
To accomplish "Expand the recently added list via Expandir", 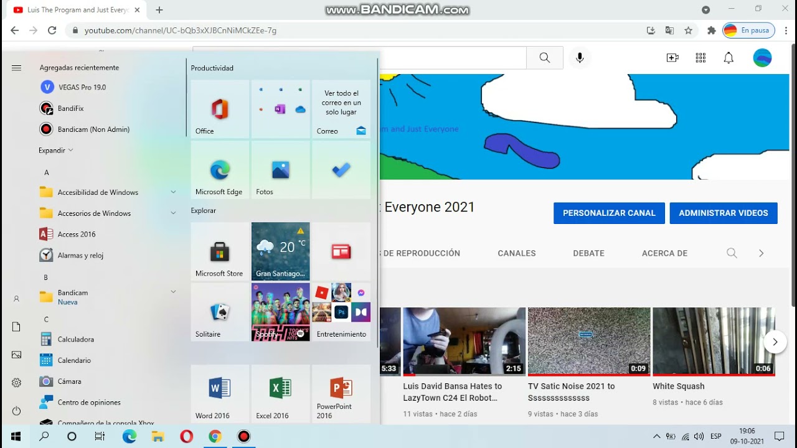I will 56,151.
